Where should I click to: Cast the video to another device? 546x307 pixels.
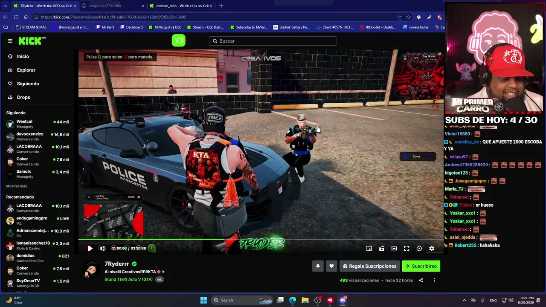[x=382, y=249]
